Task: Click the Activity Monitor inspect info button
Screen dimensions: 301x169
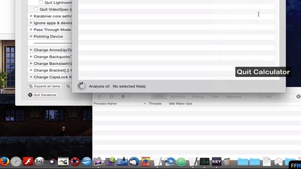Action: click(111, 96)
